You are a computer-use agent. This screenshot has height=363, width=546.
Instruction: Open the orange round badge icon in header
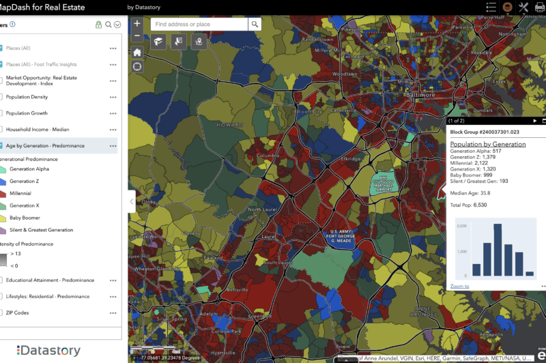click(x=508, y=7)
